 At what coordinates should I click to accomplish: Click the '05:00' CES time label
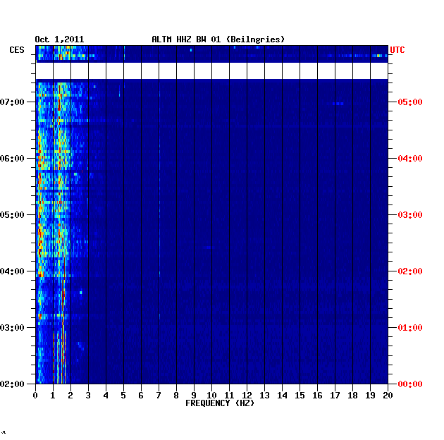(x=12, y=215)
